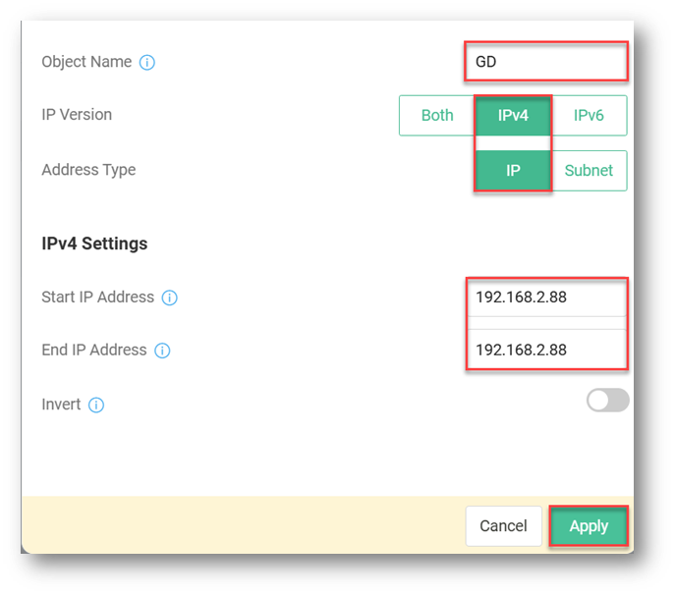Screen dimensions: 675x595
Task: Click the Object Name label text
Action: pos(86,62)
